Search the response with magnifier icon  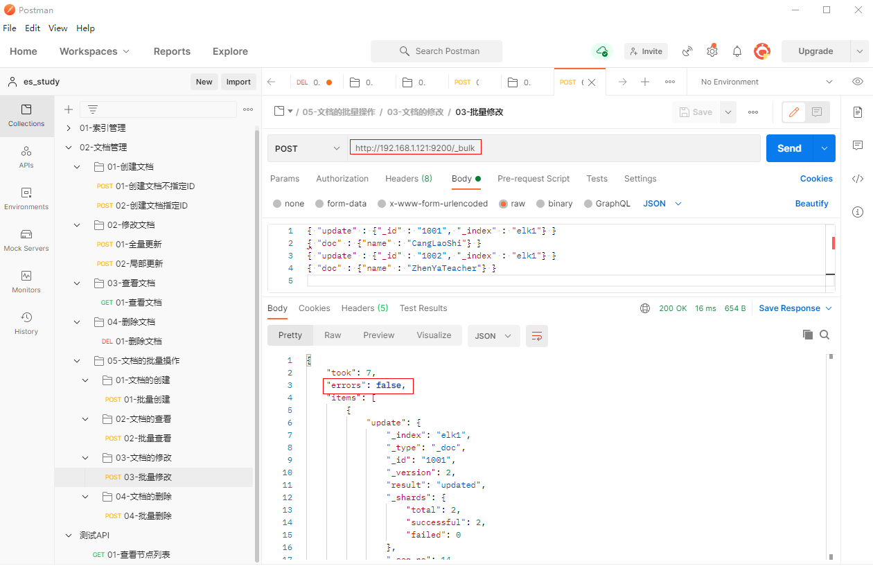click(x=824, y=335)
